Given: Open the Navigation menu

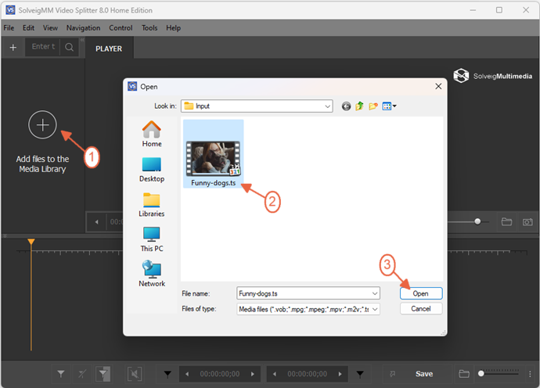Looking at the screenshot, I should point(83,28).
